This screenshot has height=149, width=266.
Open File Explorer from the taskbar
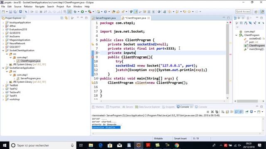(x=91, y=145)
